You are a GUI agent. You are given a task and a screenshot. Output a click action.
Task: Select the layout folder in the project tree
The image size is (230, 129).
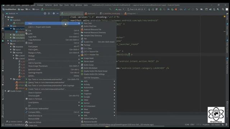pos(18,50)
